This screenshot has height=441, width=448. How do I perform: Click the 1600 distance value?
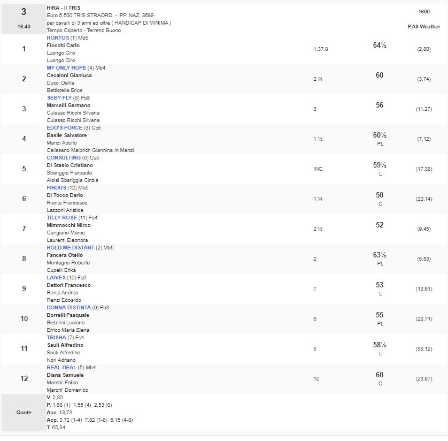click(x=423, y=11)
